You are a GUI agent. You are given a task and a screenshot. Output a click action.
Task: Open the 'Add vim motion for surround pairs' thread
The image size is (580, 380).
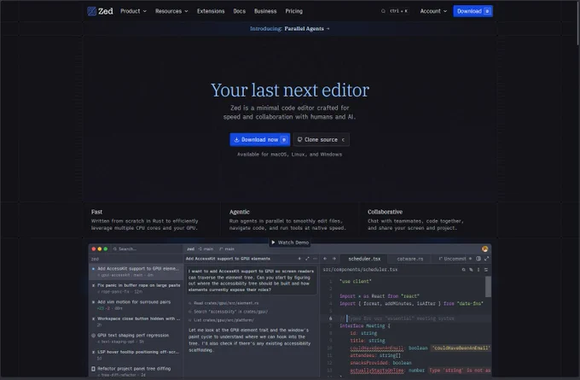136,305
